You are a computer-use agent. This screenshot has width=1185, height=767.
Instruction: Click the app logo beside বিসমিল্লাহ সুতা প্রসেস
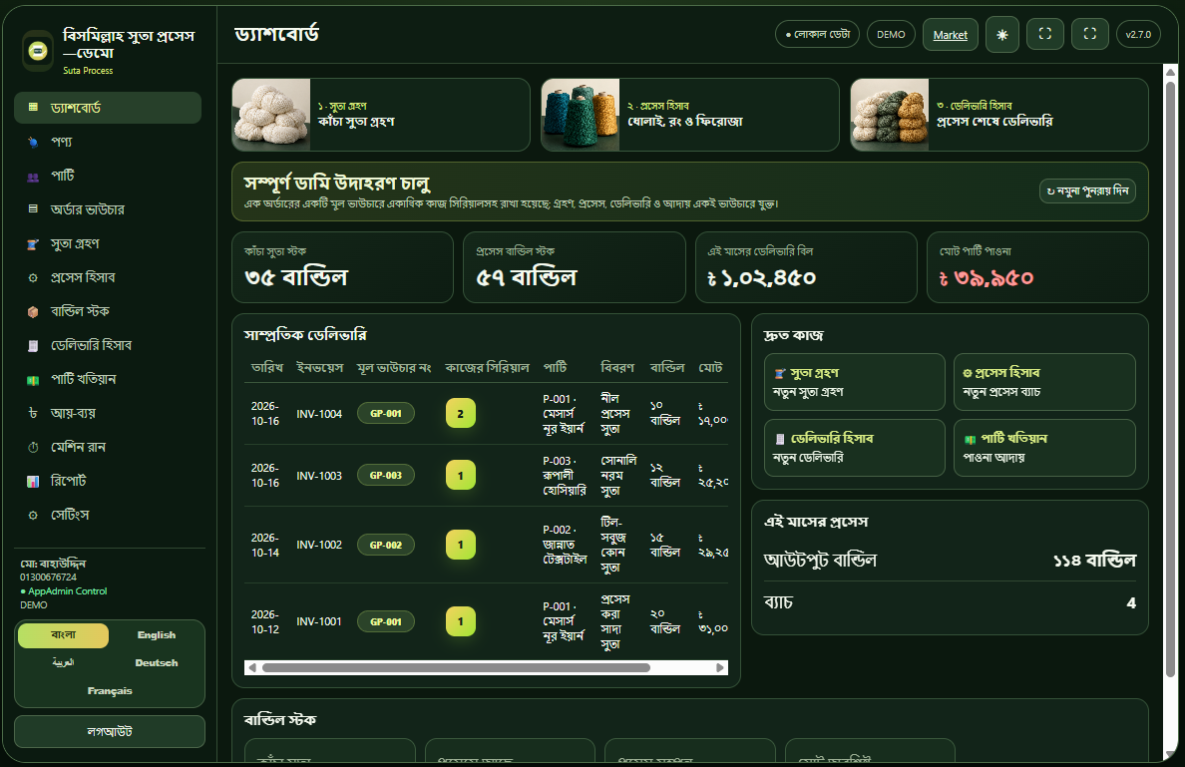click(38, 51)
